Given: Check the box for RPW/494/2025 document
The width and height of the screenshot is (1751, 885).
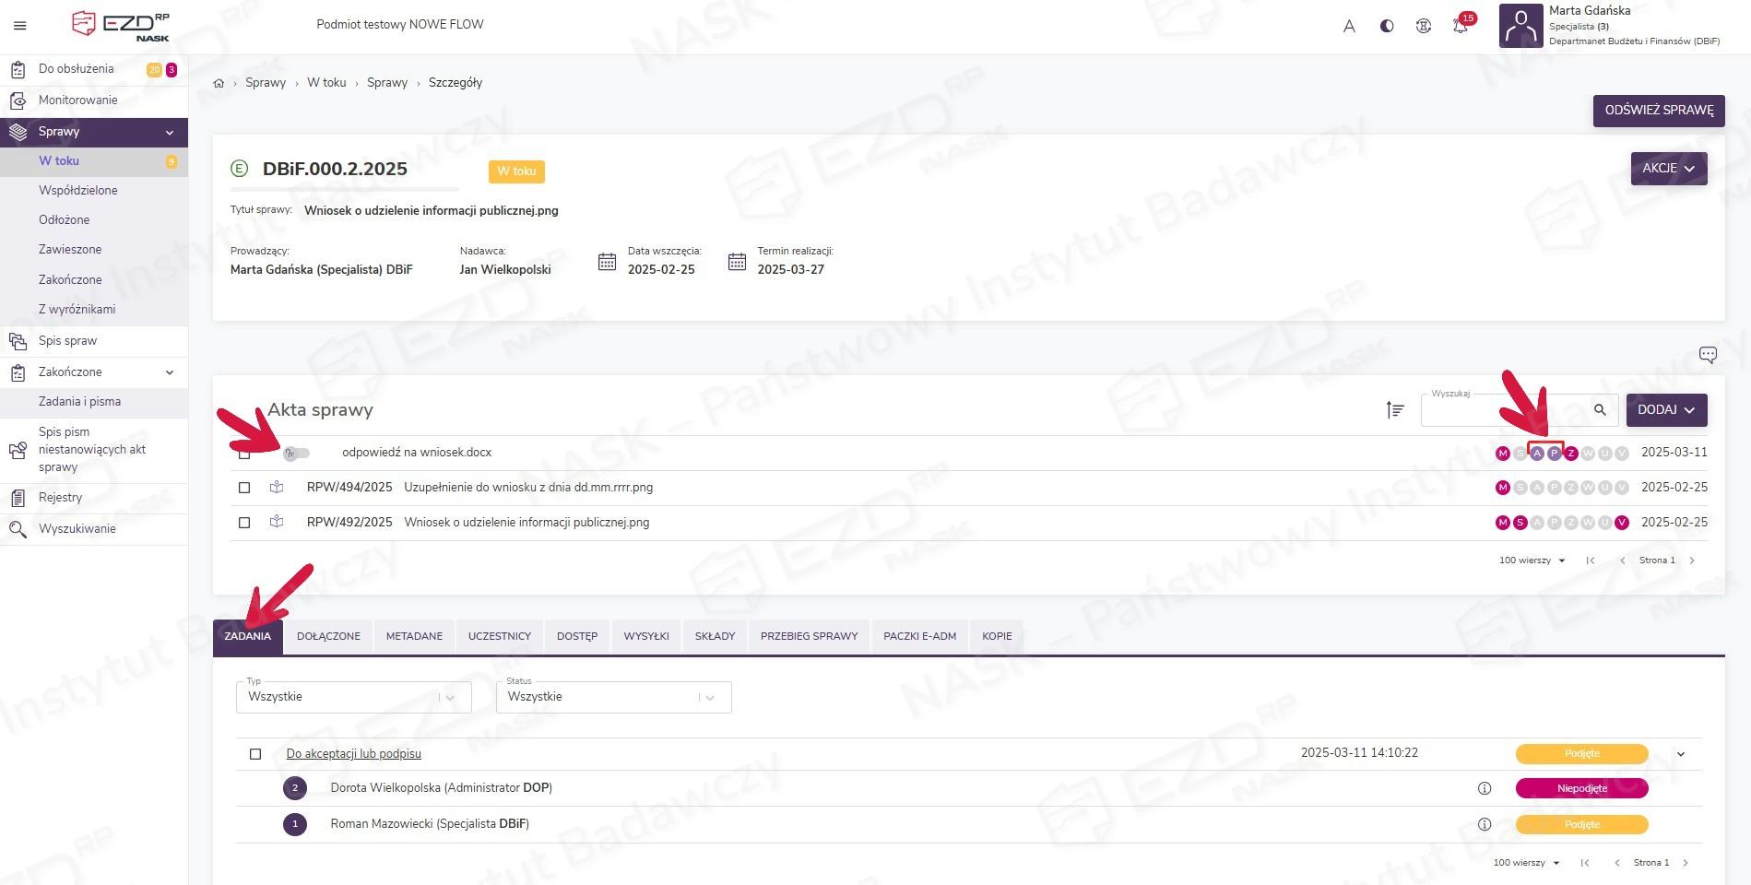Looking at the screenshot, I should [244, 488].
